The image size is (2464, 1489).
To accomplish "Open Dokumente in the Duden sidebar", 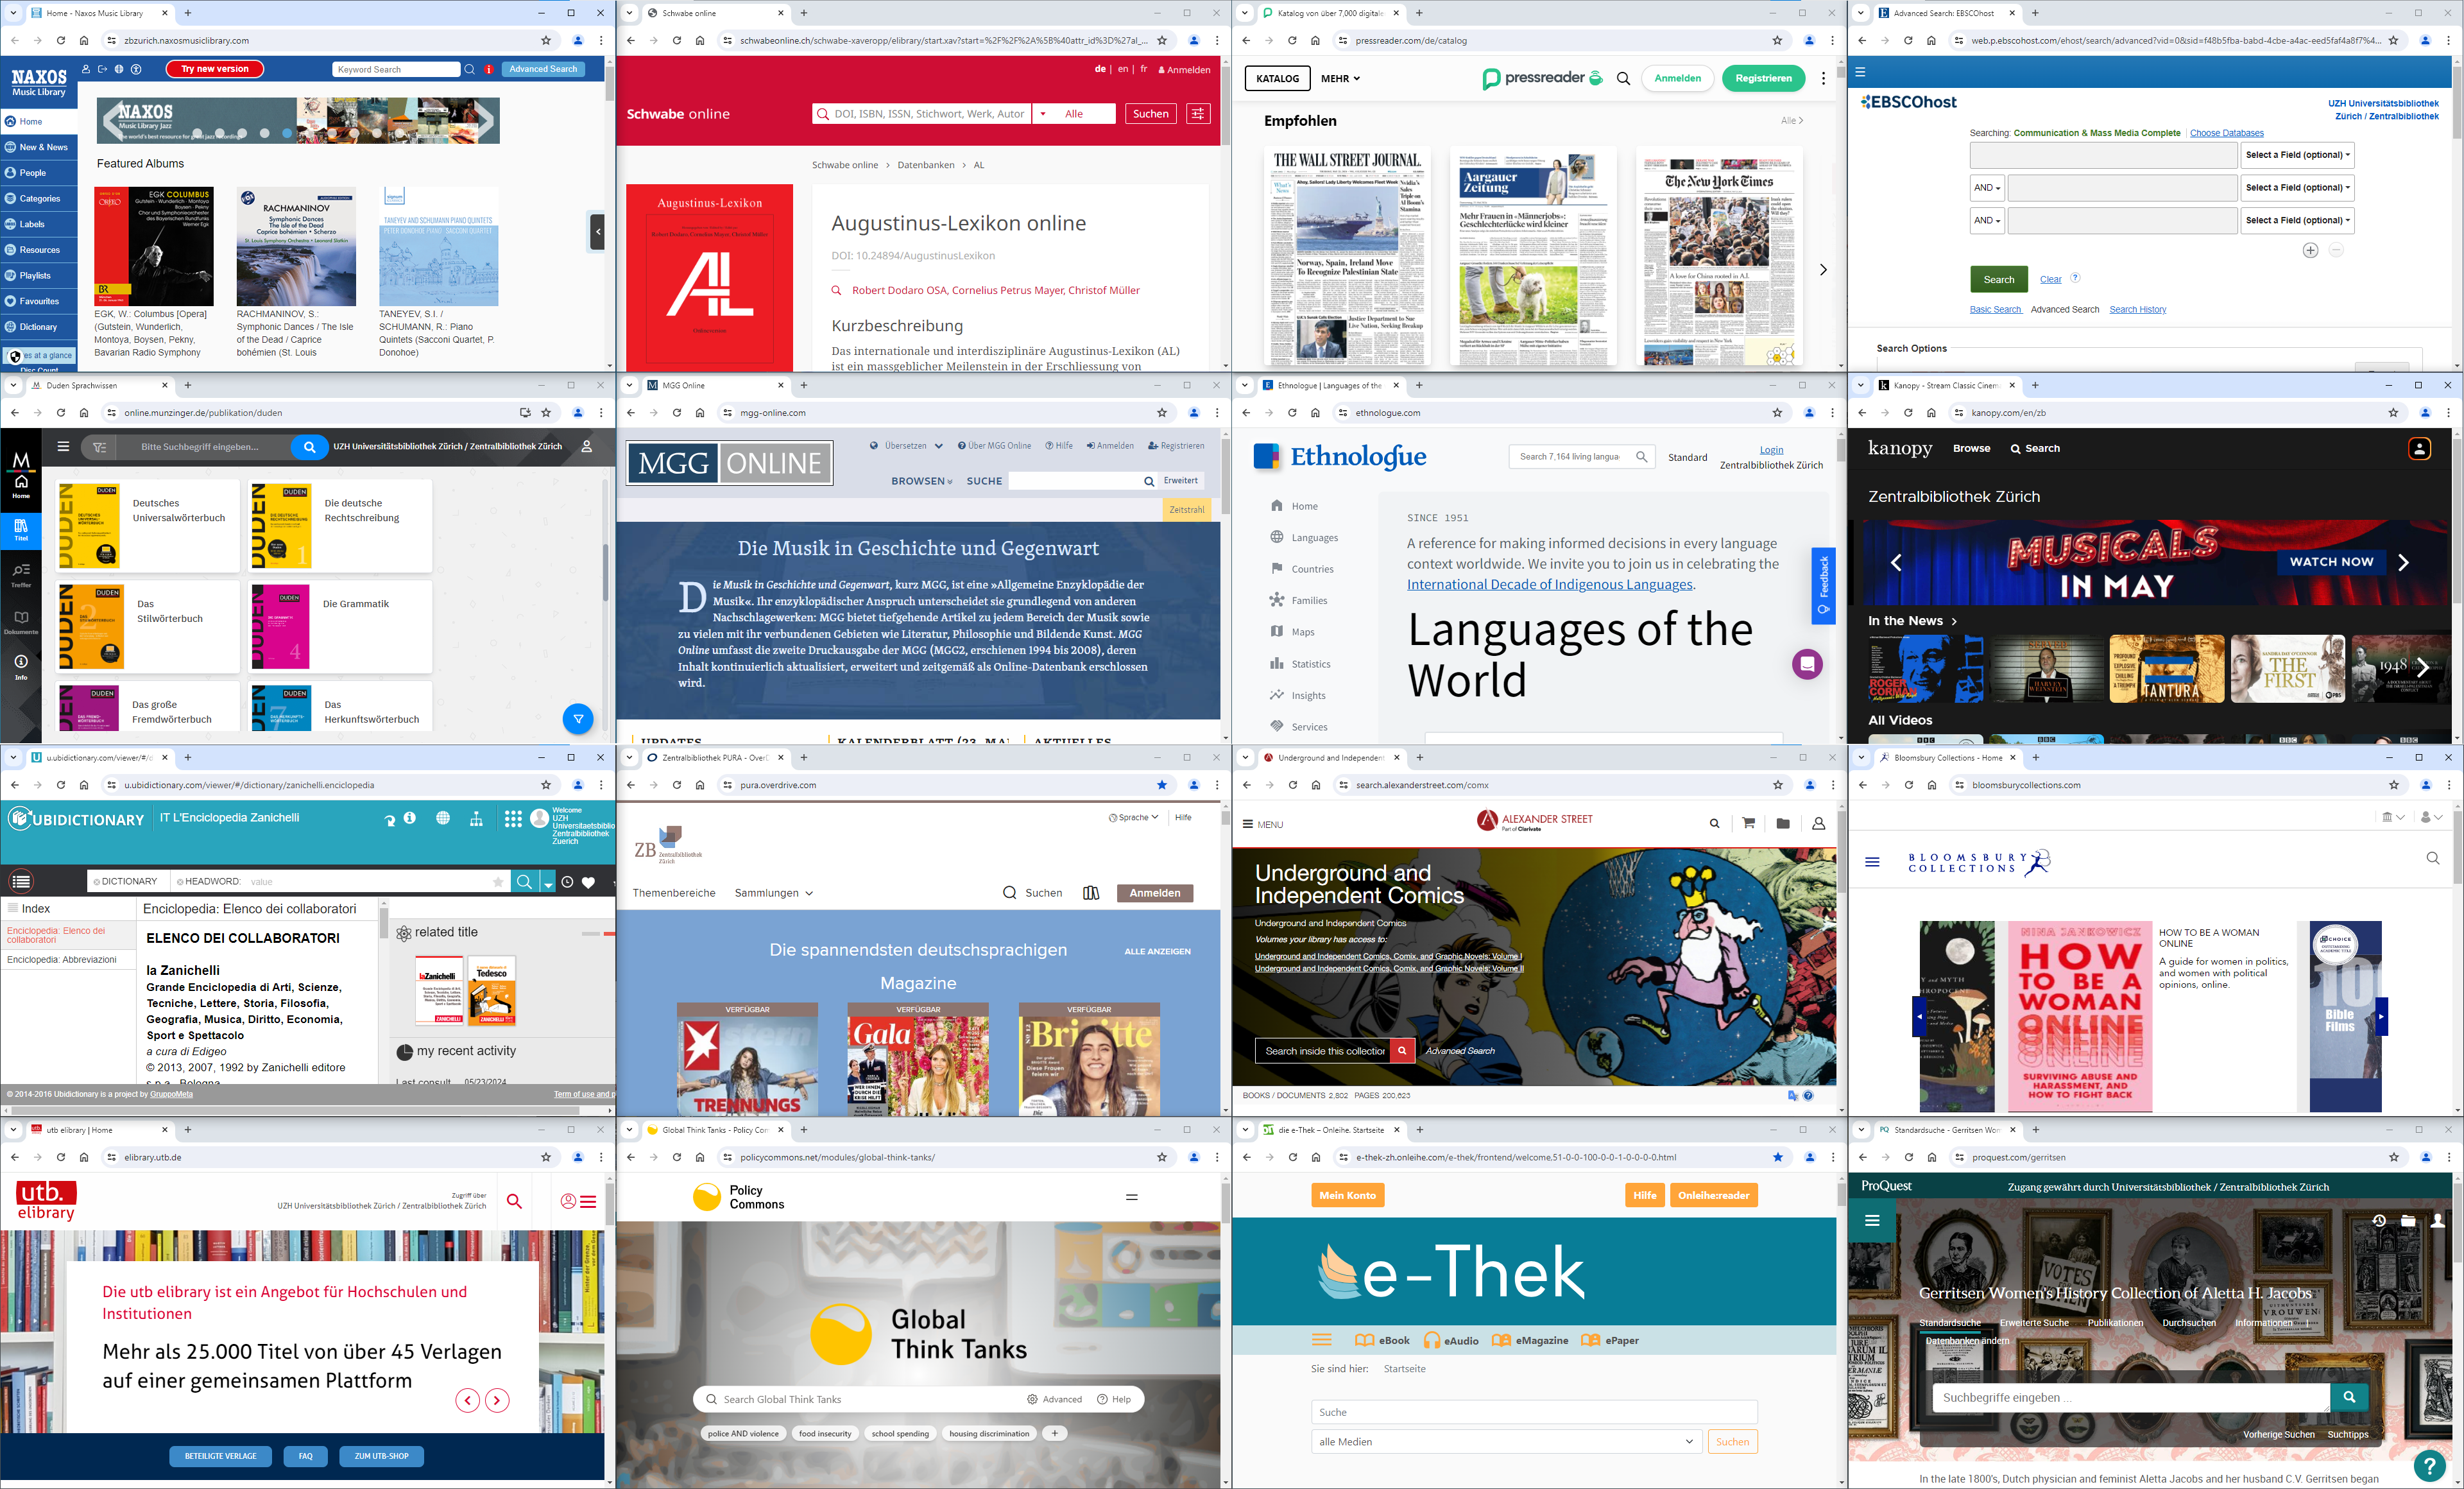I will (21, 622).
